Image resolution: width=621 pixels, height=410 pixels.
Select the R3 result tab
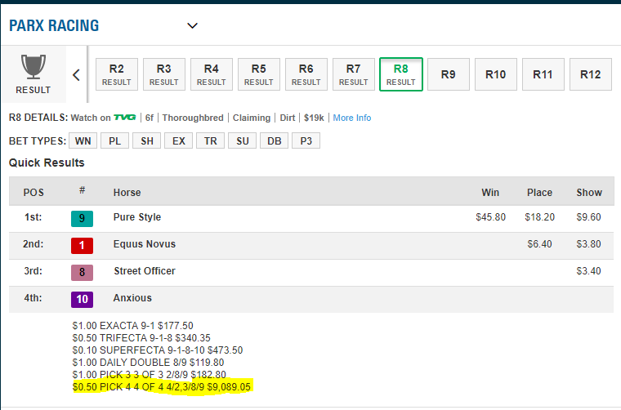click(164, 74)
